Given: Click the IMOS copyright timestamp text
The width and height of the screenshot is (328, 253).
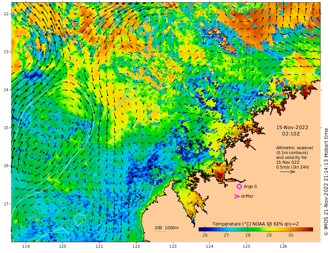Looking at the screenshot, I should point(326,182).
